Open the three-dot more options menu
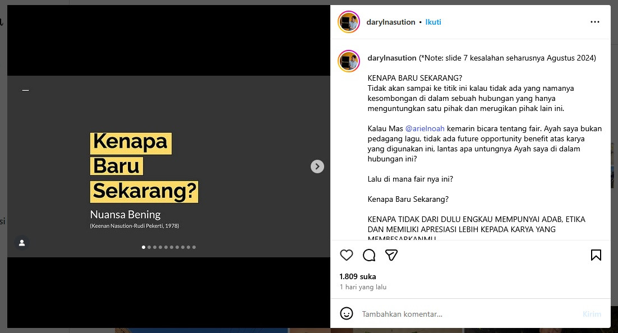The image size is (618, 333). point(595,22)
